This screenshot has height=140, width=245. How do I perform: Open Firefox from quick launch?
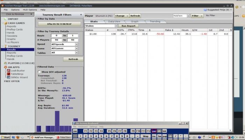pyautogui.click(x=18, y=137)
